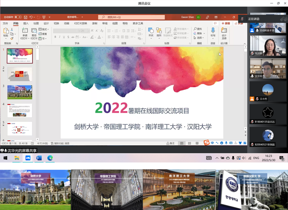Expand the Section (节) dropdown
This screenshot has width=288, height=210.
click(43, 38)
